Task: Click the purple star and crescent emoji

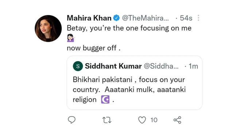Action: click(105, 100)
